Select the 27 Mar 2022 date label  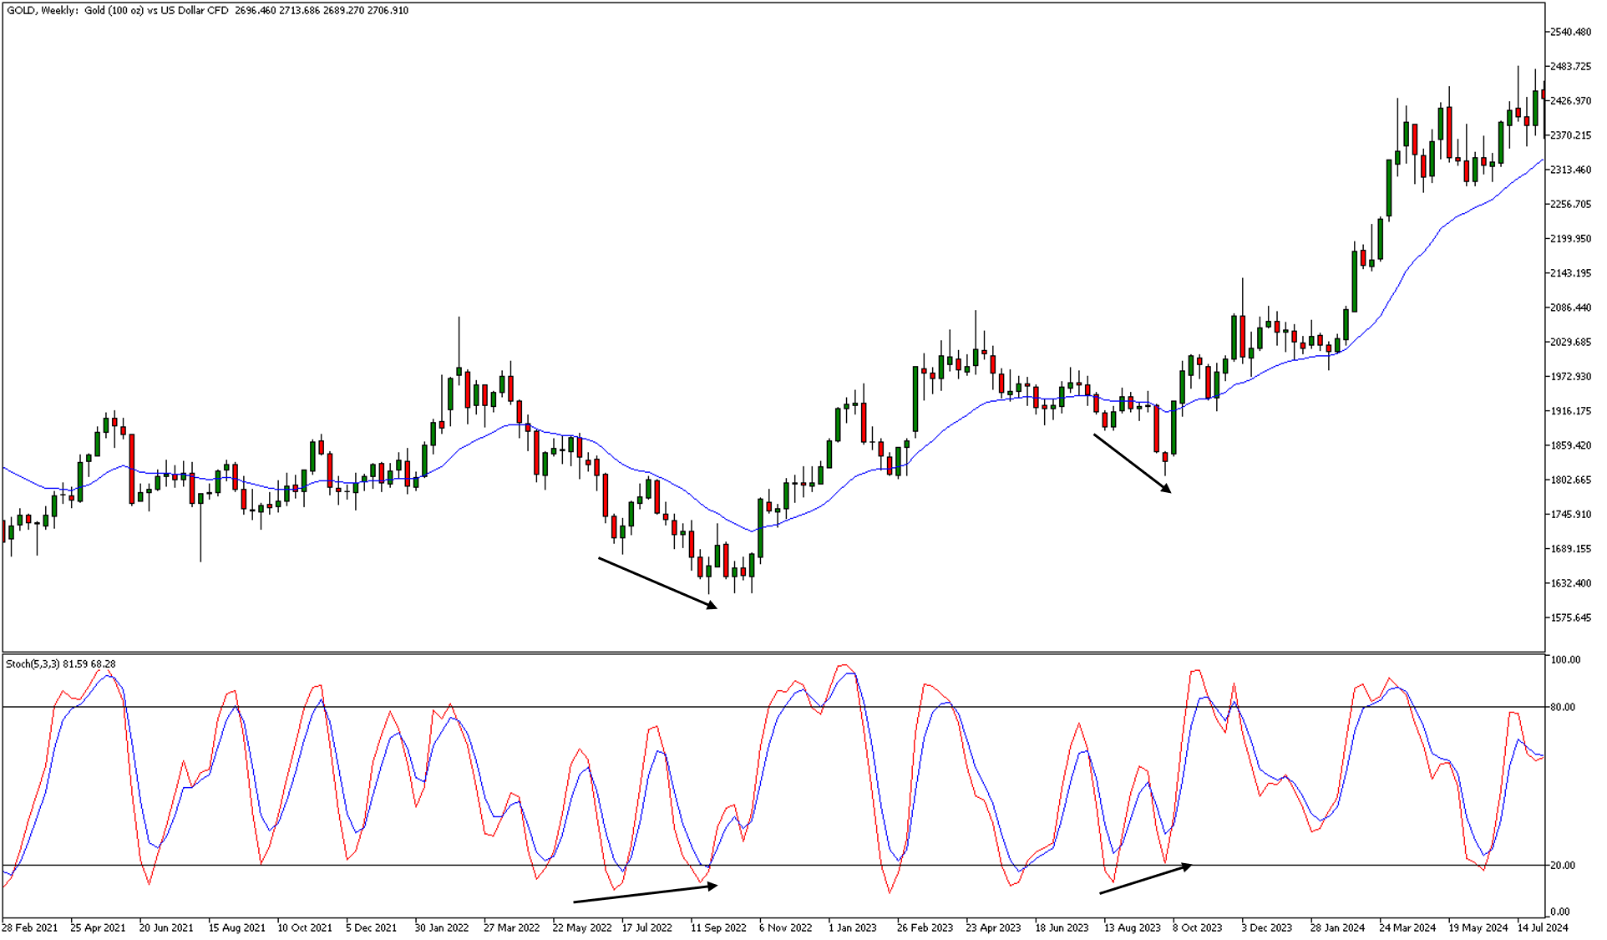pyautogui.click(x=512, y=927)
